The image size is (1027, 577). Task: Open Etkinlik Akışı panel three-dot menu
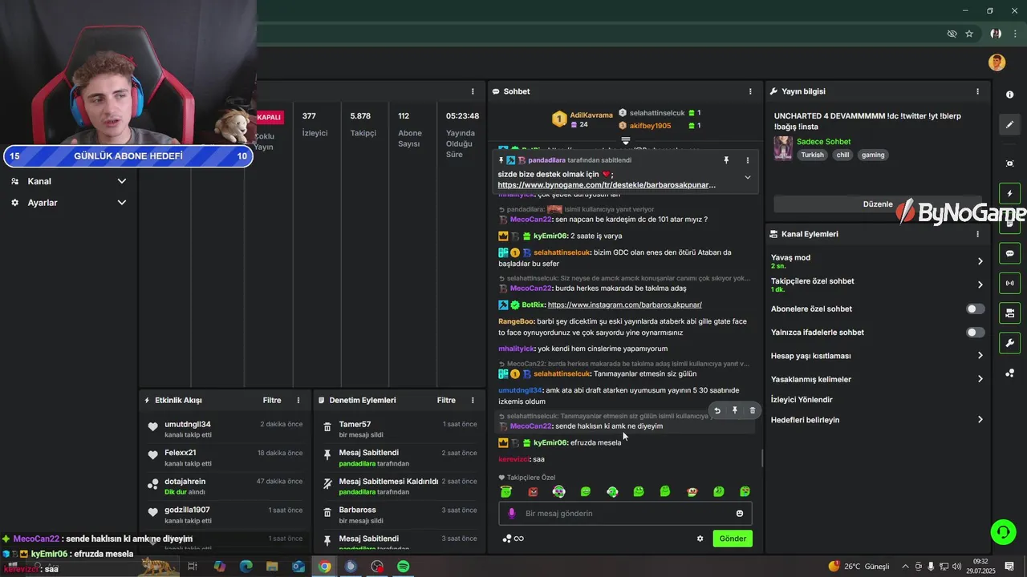tap(298, 400)
